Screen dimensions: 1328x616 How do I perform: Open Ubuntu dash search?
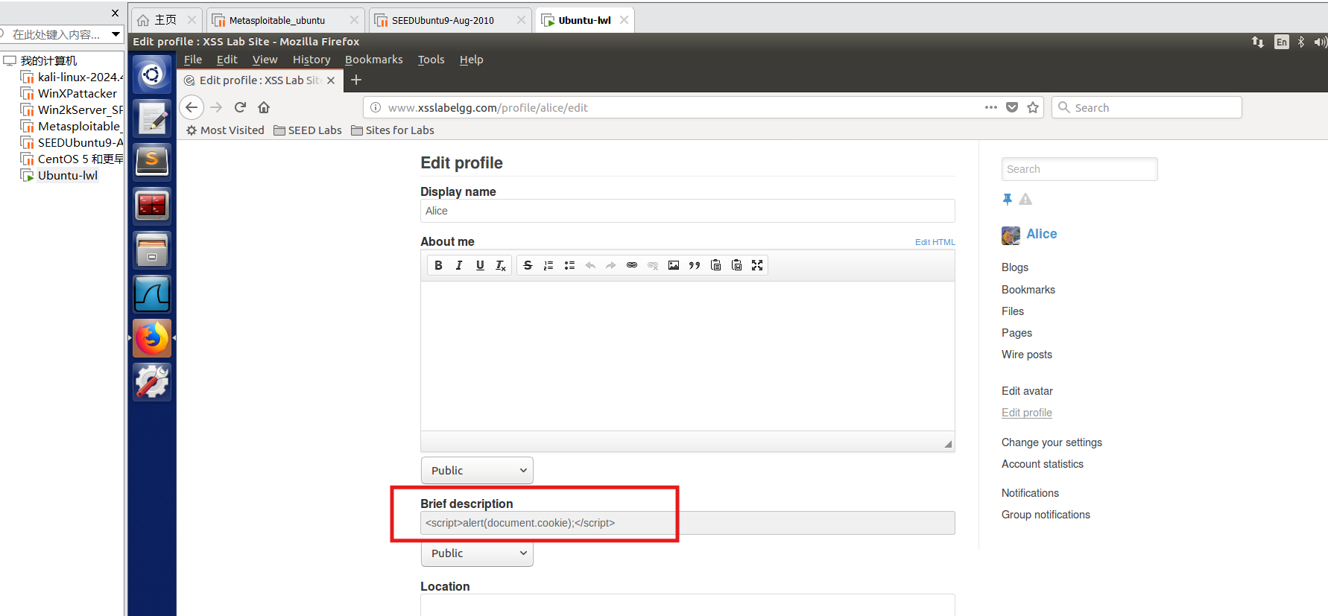(x=152, y=74)
